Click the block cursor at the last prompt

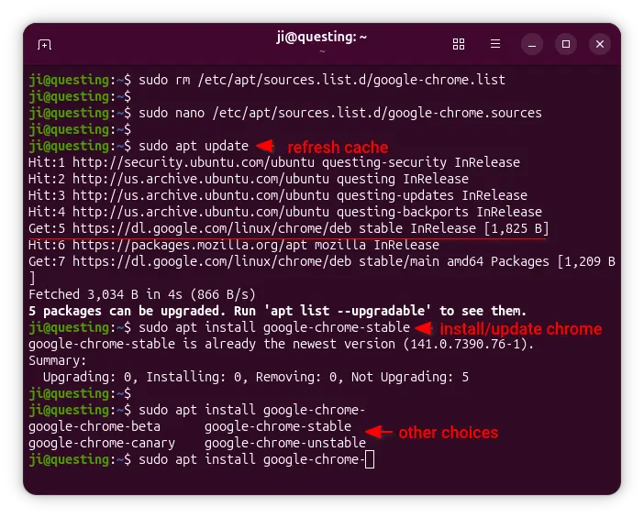[x=370, y=460]
